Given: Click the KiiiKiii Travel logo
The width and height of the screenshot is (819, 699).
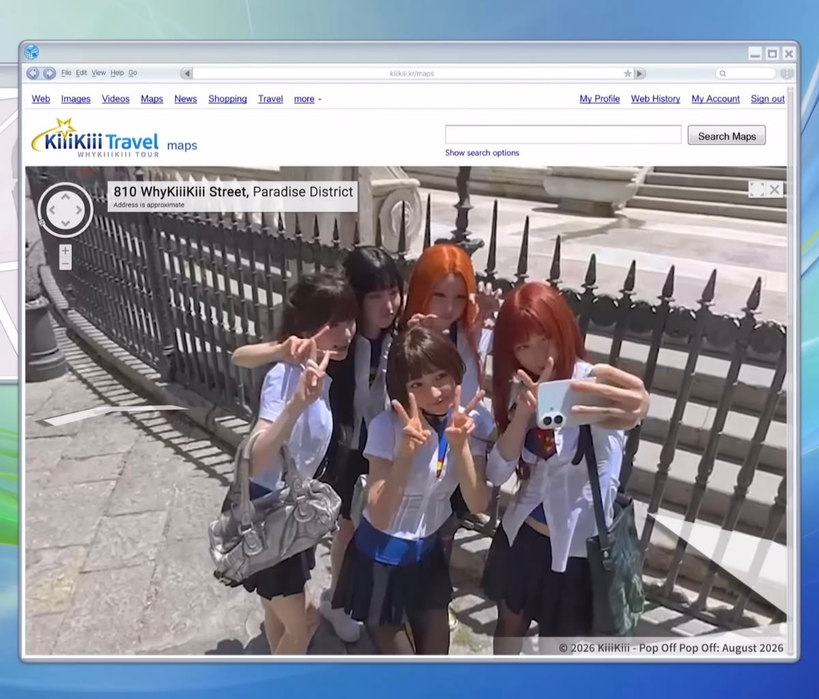Looking at the screenshot, I should click(x=96, y=138).
